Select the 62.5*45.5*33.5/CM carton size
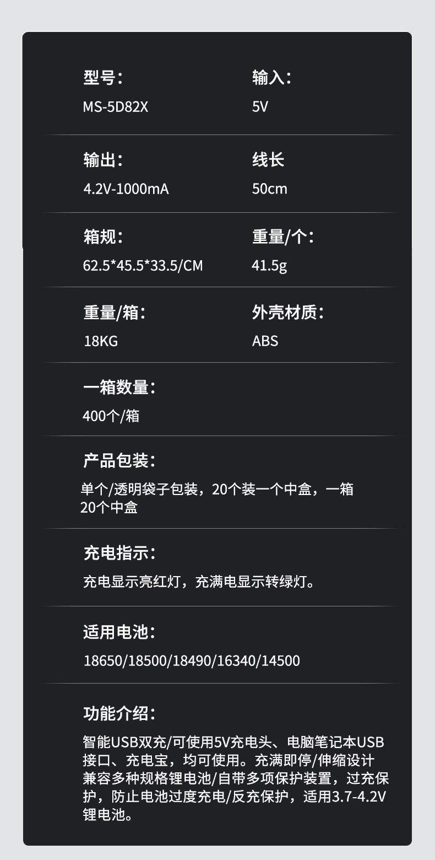Screen dimensions: 435x860 (x=143, y=266)
